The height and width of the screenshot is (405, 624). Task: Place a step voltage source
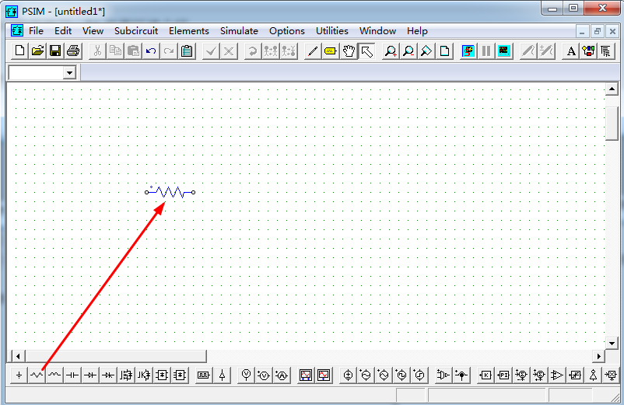point(419,375)
